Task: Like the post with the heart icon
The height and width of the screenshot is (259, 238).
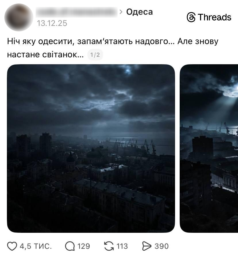Action: tap(12, 246)
